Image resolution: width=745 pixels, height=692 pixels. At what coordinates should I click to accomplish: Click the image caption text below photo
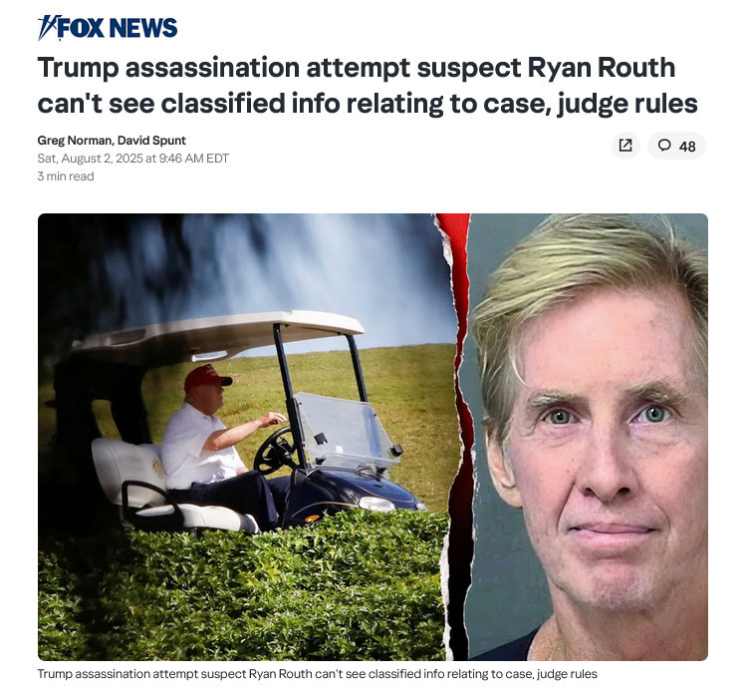[x=318, y=674]
